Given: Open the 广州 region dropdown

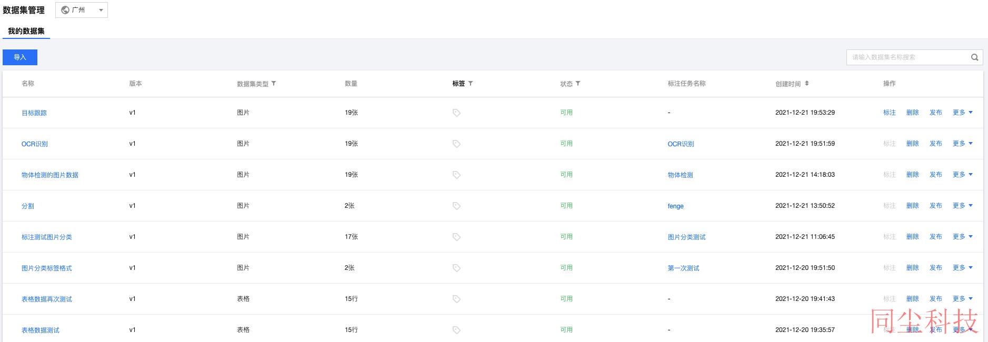Looking at the screenshot, I should (x=82, y=10).
